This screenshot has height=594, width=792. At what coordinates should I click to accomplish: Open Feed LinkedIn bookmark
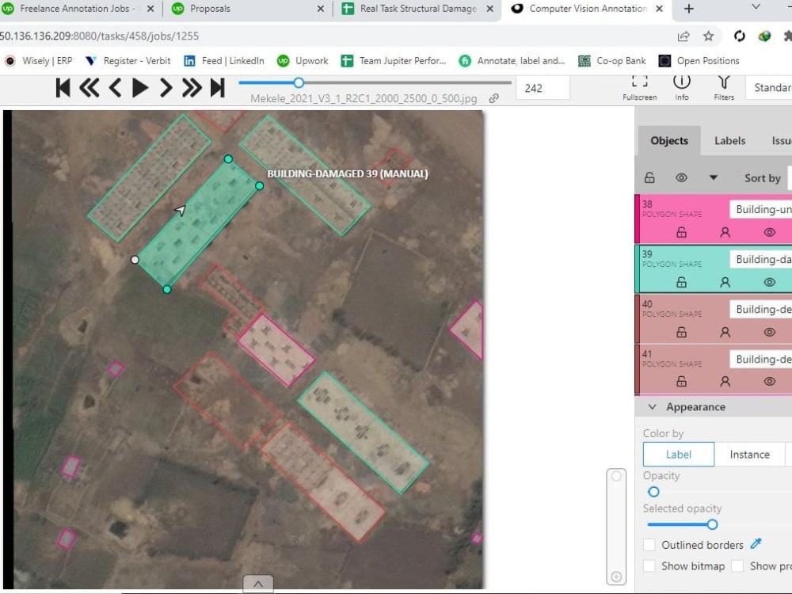click(x=224, y=61)
